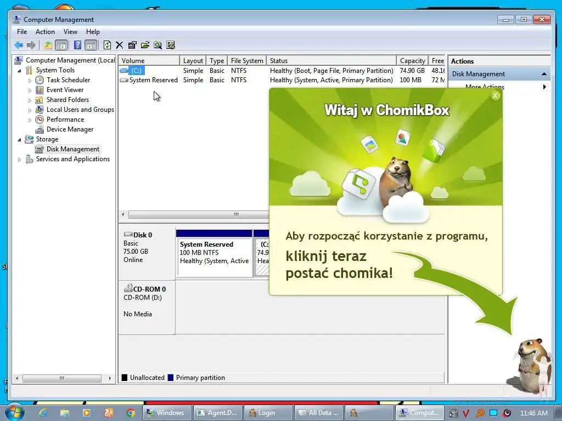Close the ChomikBox welcome popup
The width and height of the screenshot is (562, 421).
pos(495,95)
